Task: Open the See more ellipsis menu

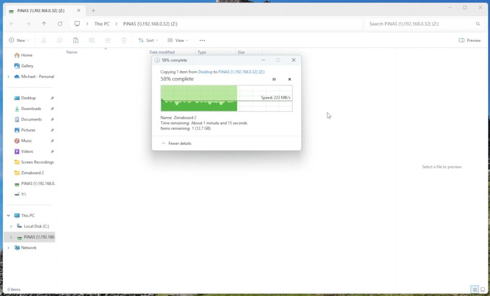Action: pyautogui.click(x=202, y=41)
